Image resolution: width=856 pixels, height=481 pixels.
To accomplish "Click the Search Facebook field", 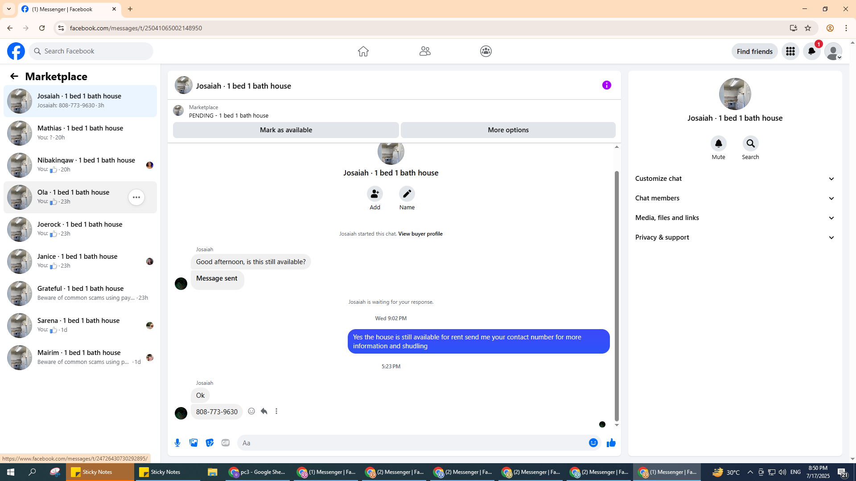I will tap(91, 51).
